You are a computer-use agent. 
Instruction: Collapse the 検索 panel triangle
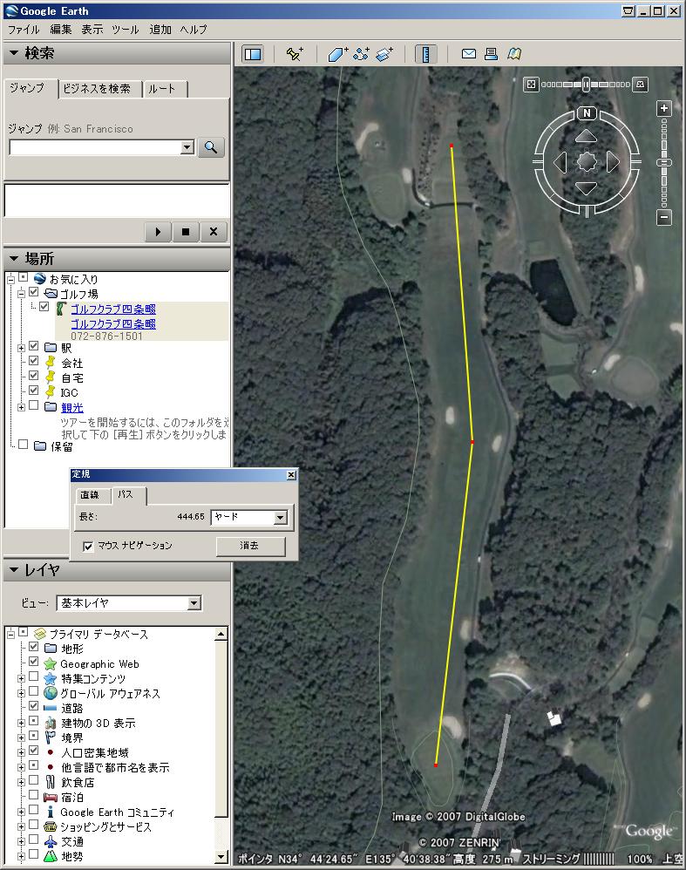tap(14, 53)
